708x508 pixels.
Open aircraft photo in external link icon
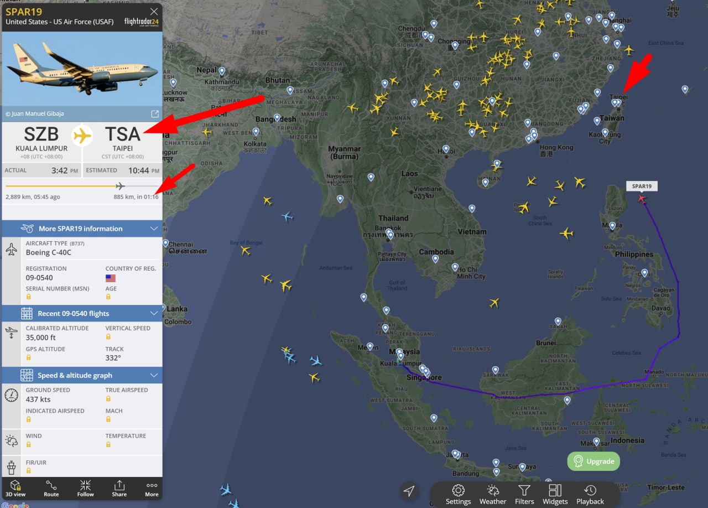(155, 113)
